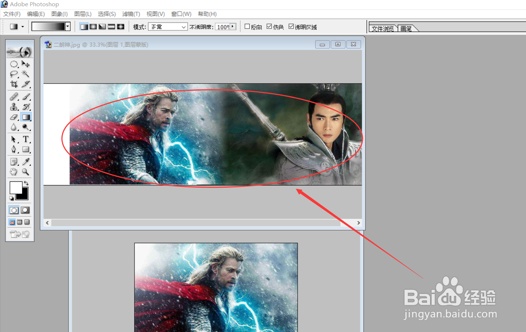This screenshot has width=526, height=332.
Task: Switch to the 画笔 tab
Action: 406,29
